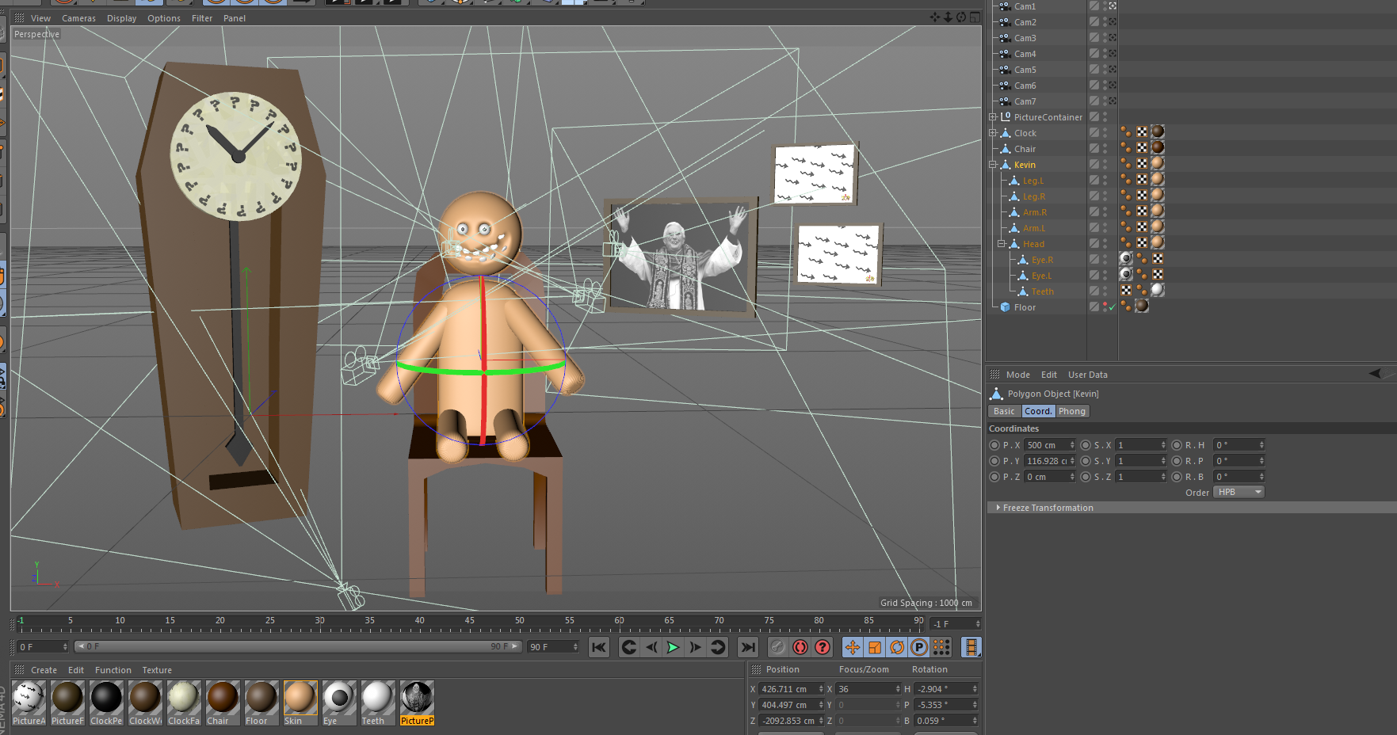Viewport: 1397px width, 735px height.
Task: Go to next key button
Action: coord(717,647)
